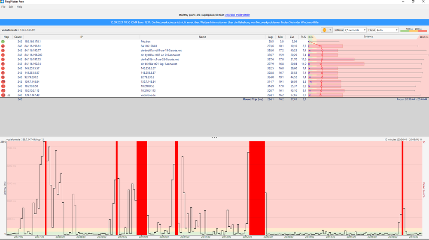Click the wide red packet loss block near 20:42:30

tap(257, 188)
